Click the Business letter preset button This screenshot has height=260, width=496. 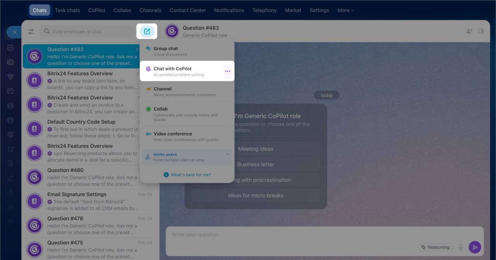pyautogui.click(x=256, y=164)
